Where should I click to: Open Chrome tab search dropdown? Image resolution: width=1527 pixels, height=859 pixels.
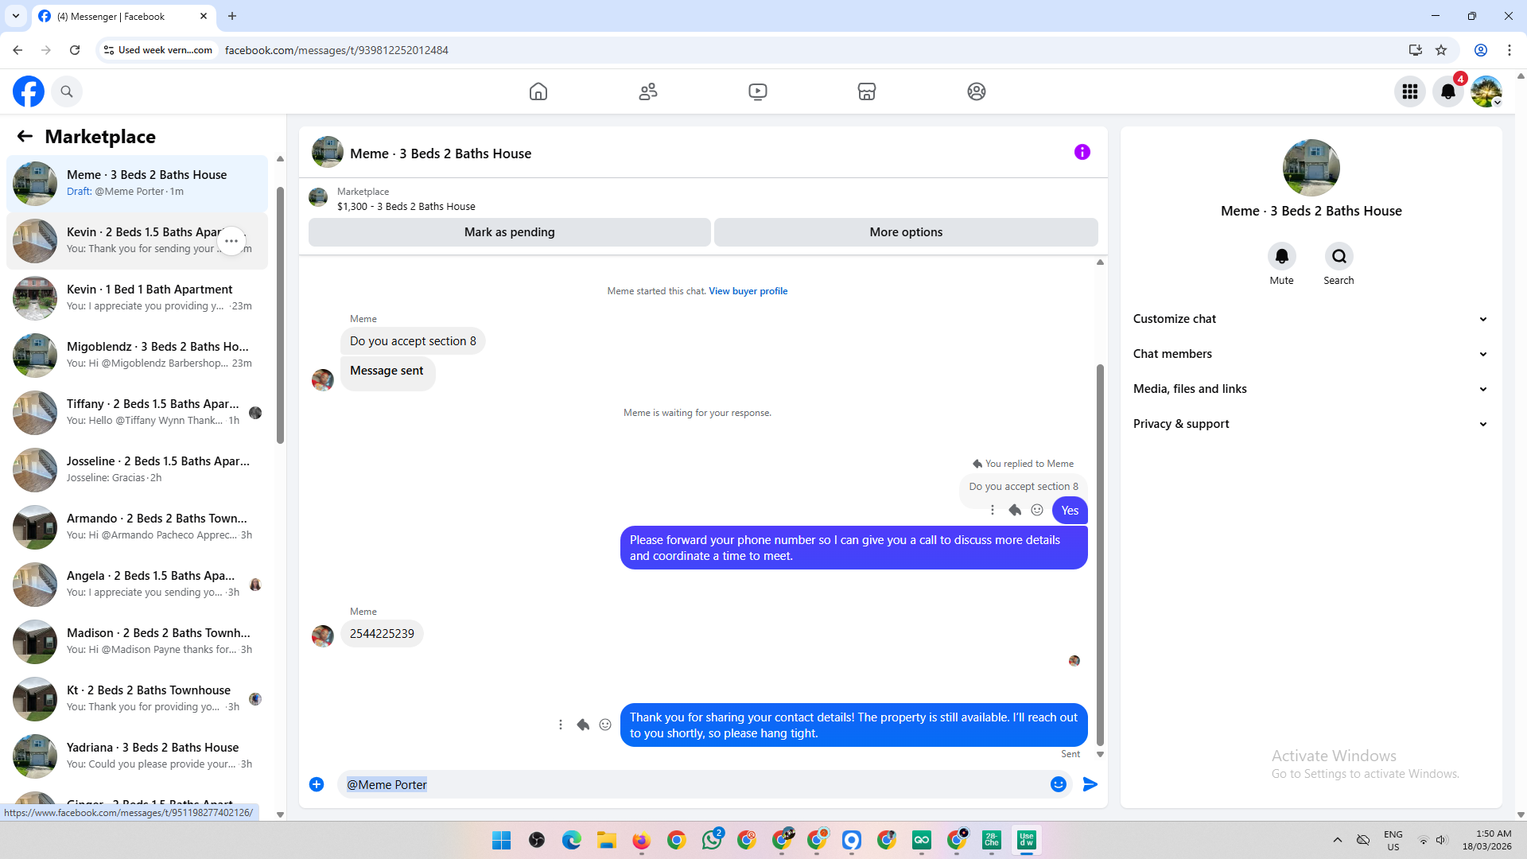click(x=16, y=16)
